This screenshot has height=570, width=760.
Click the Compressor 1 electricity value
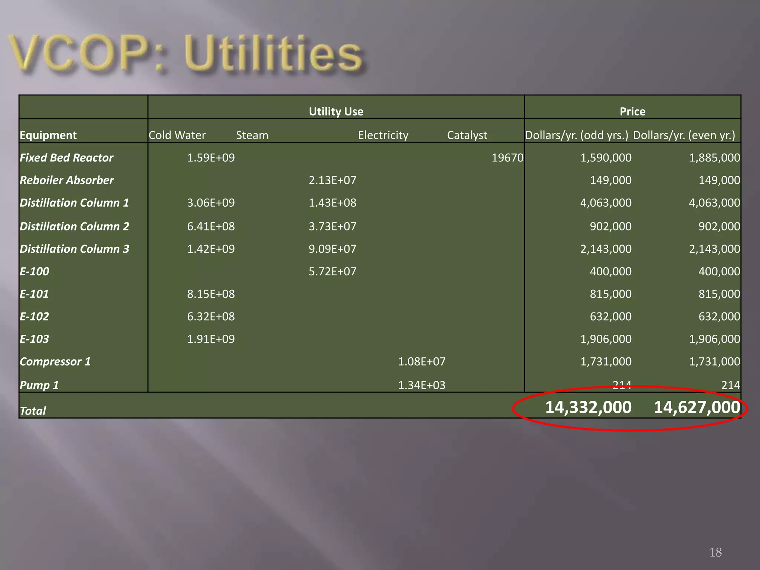[422, 362]
